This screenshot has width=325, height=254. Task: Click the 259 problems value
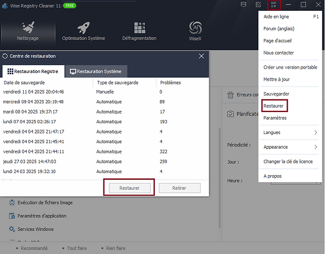pyautogui.click(x=164, y=162)
